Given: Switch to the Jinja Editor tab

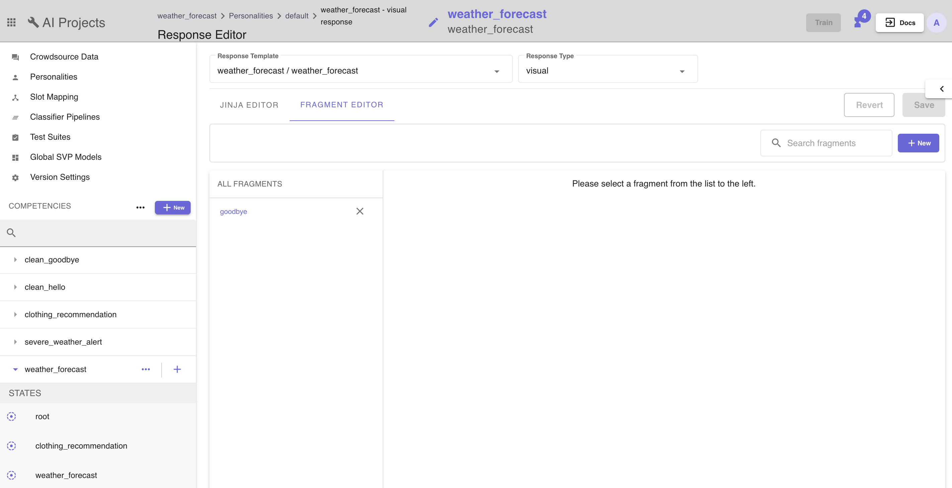Looking at the screenshot, I should tap(249, 105).
